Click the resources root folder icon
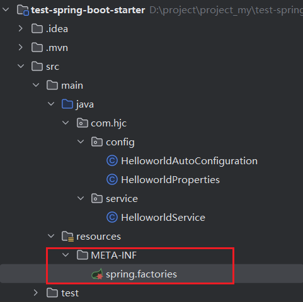Image resolution: width=303 pixels, height=302 pixels. click(x=67, y=237)
